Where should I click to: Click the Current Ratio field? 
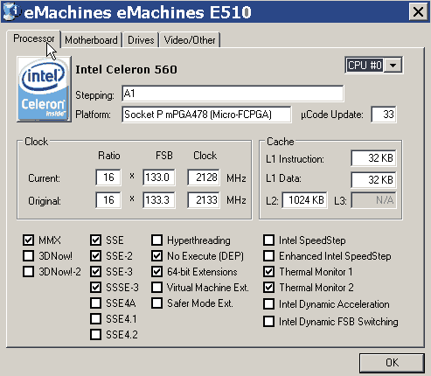point(108,178)
